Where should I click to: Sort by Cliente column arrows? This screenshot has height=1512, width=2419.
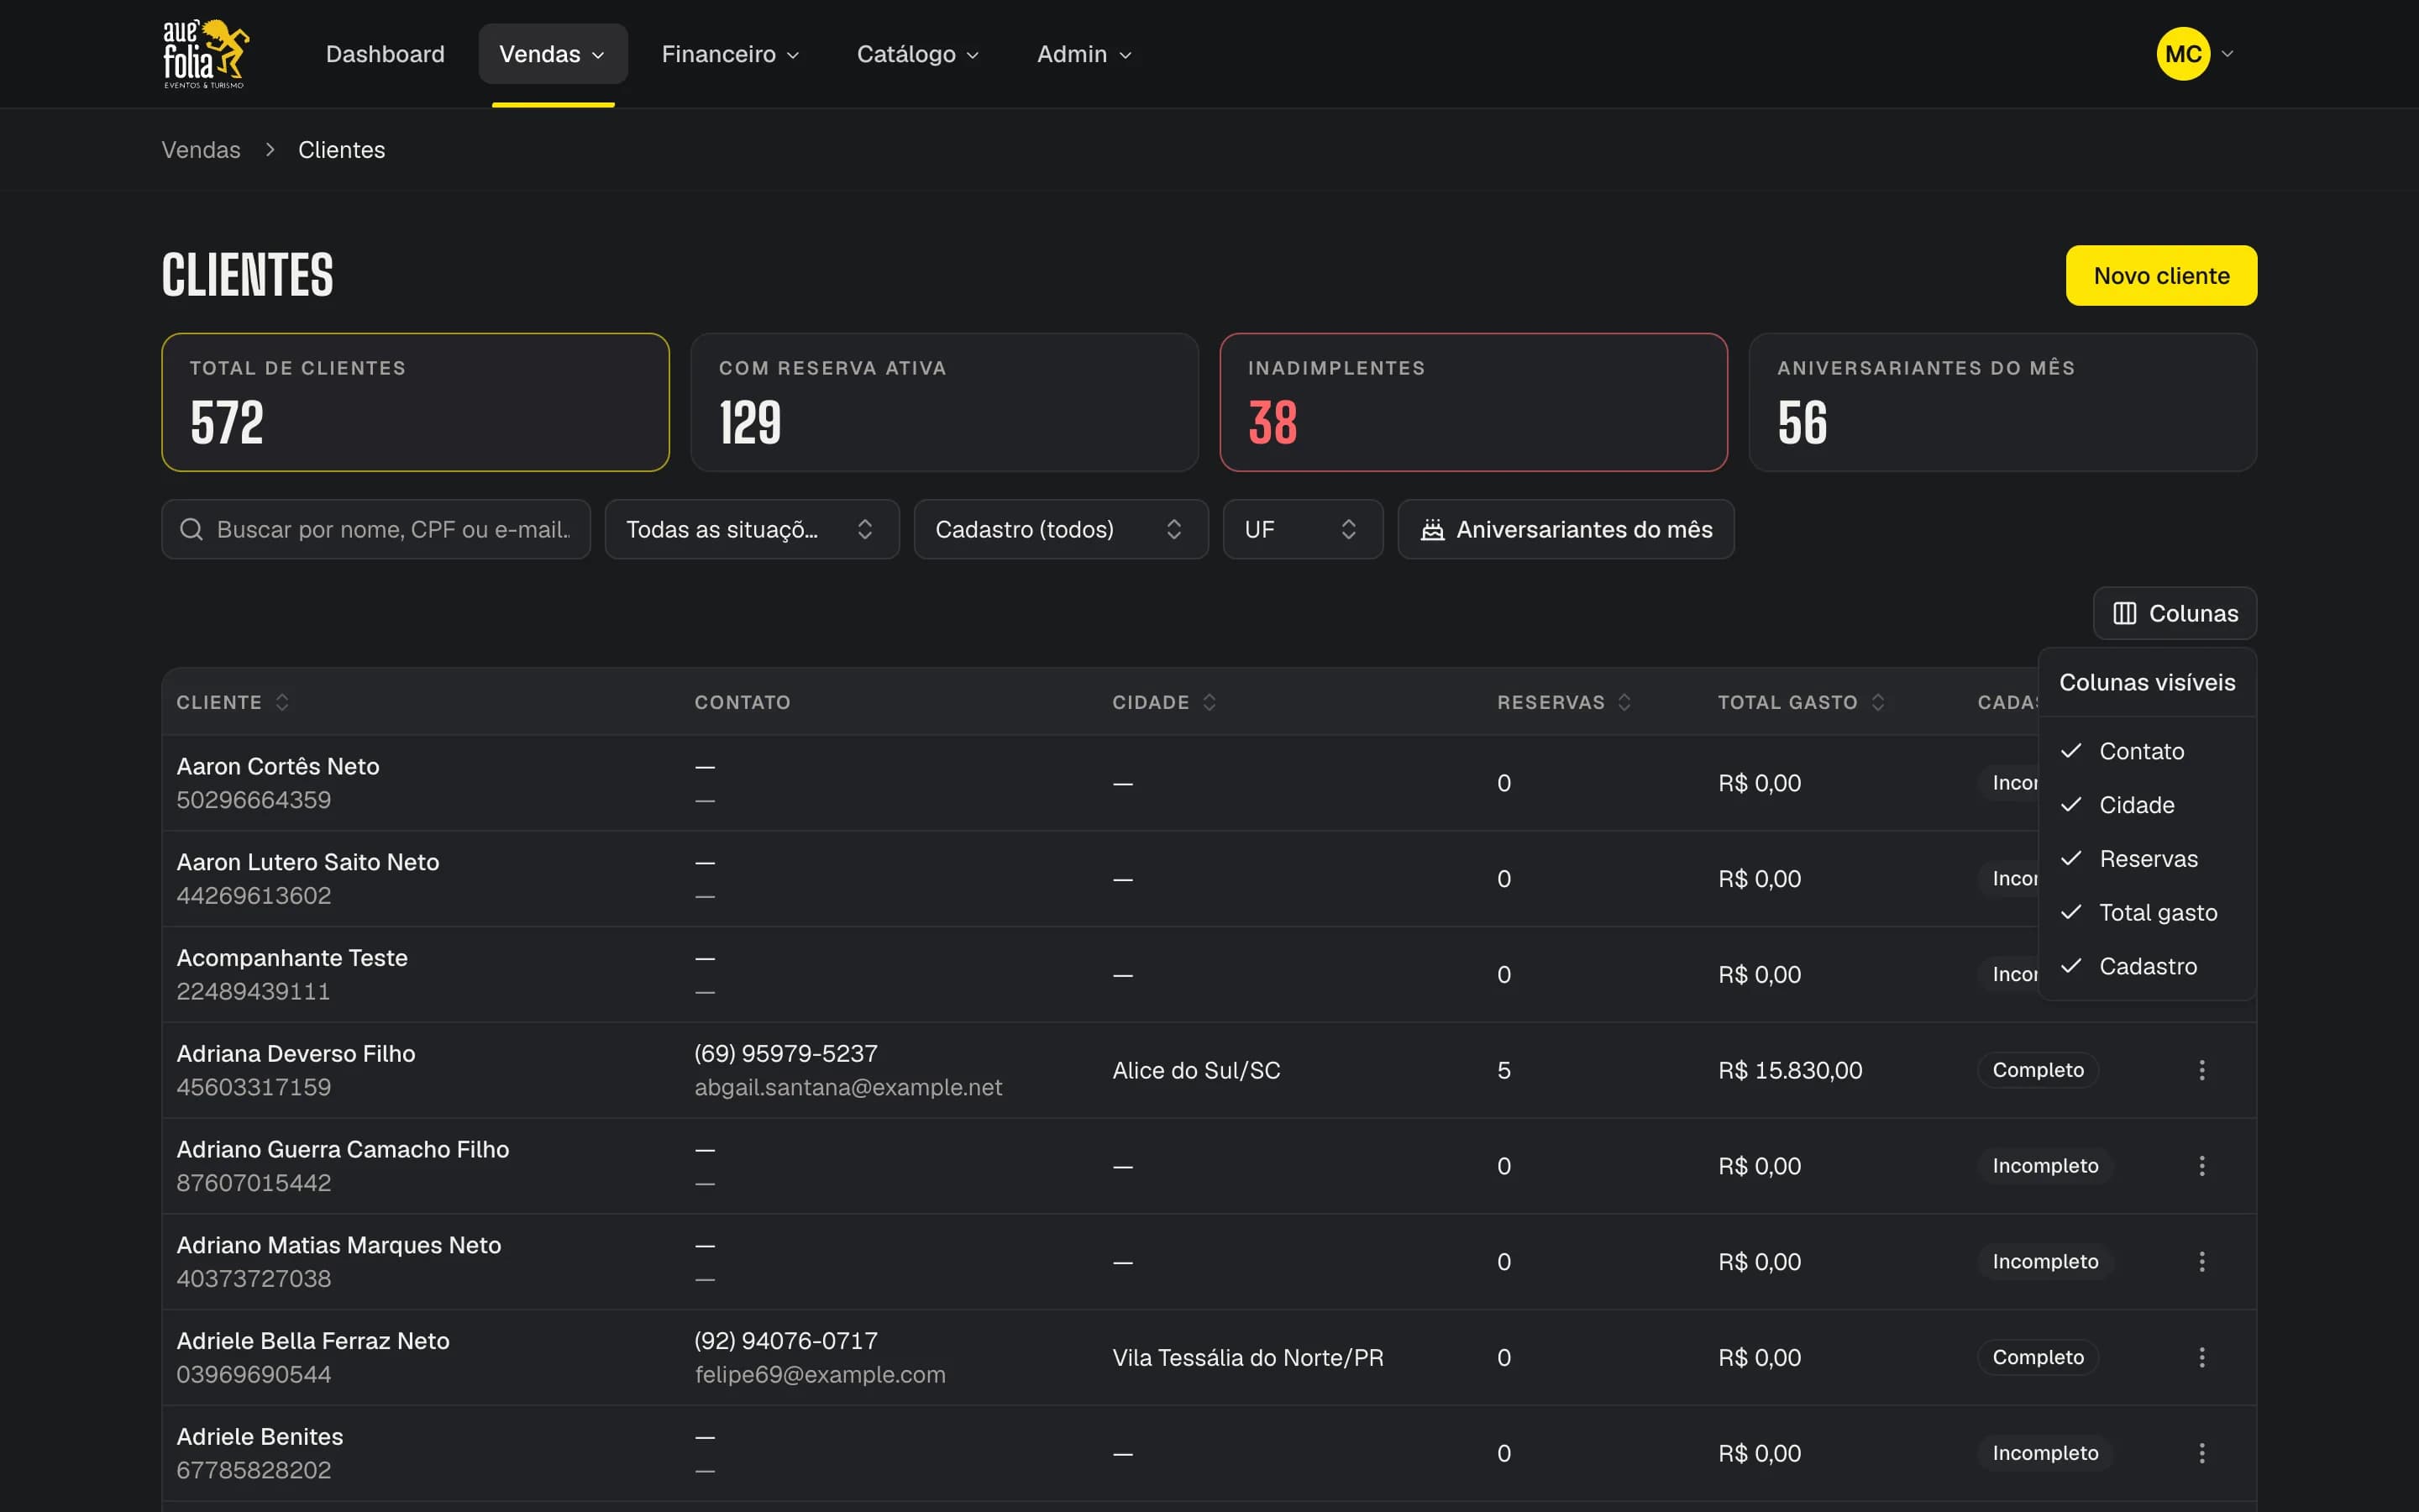pos(282,702)
